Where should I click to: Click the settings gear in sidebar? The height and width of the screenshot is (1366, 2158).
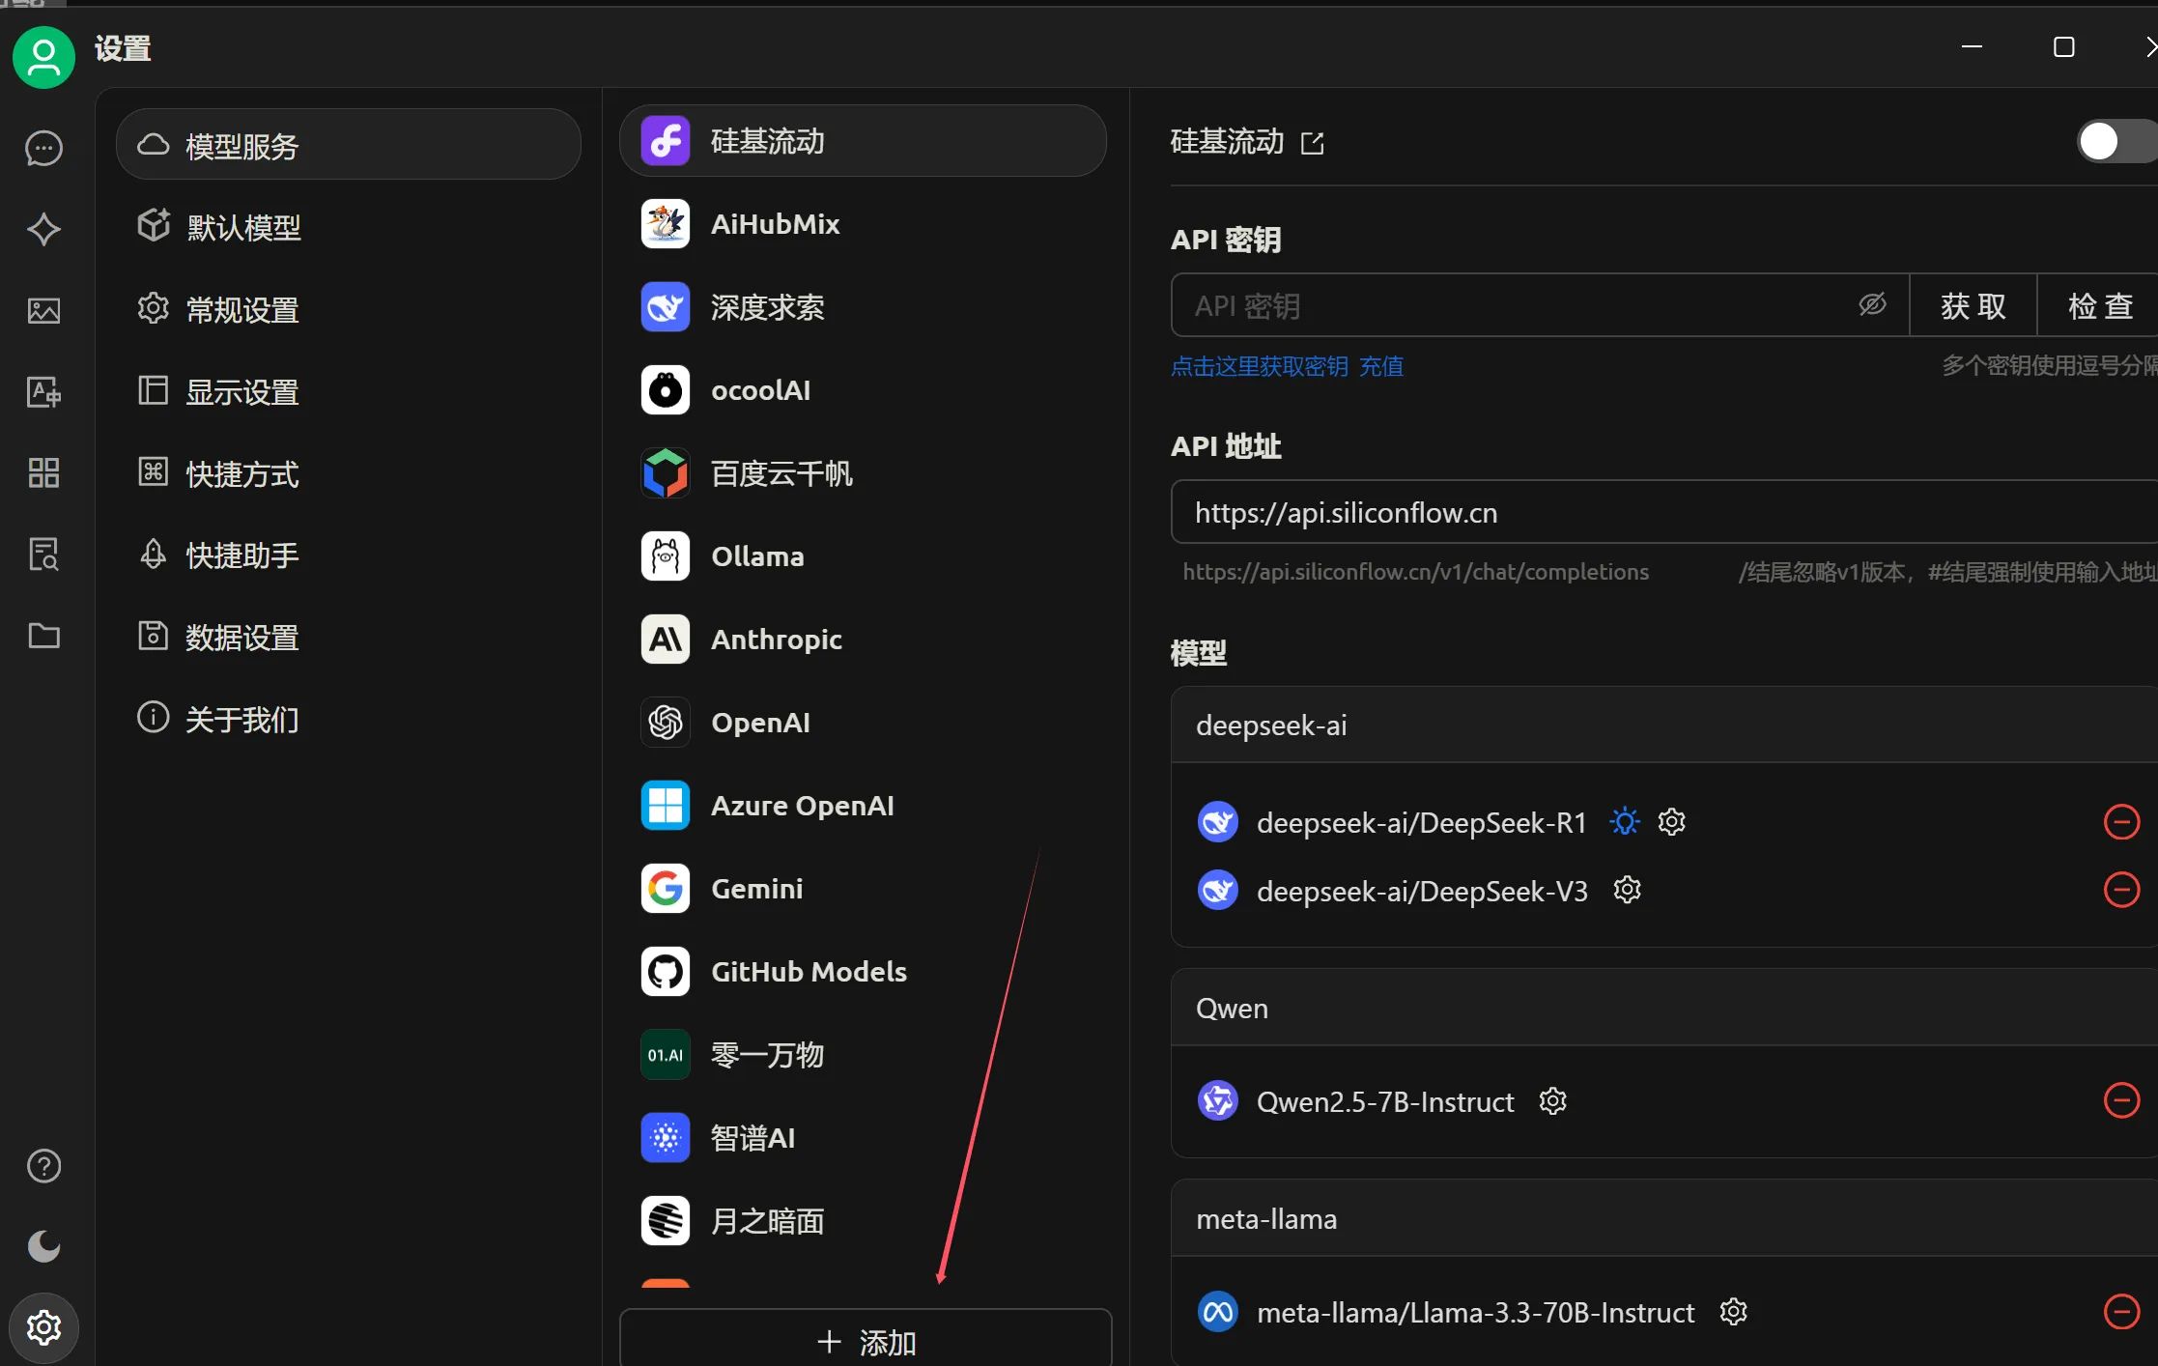coord(43,1328)
